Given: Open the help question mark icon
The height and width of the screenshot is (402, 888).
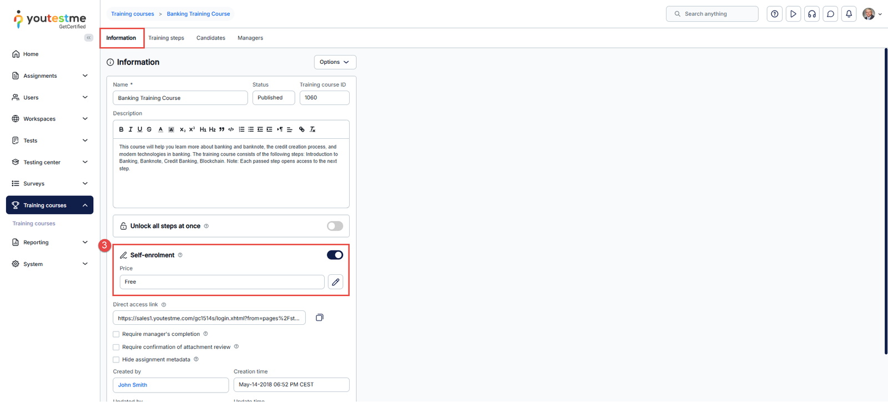Looking at the screenshot, I should coord(774,14).
